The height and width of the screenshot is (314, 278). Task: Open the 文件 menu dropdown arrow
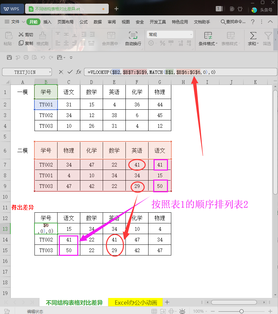[x=23, y=22]
